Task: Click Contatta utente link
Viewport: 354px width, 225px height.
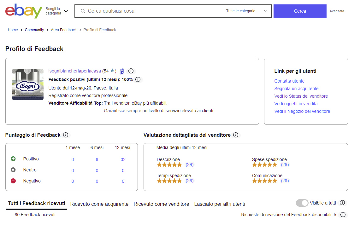Action: coord(289,81)
